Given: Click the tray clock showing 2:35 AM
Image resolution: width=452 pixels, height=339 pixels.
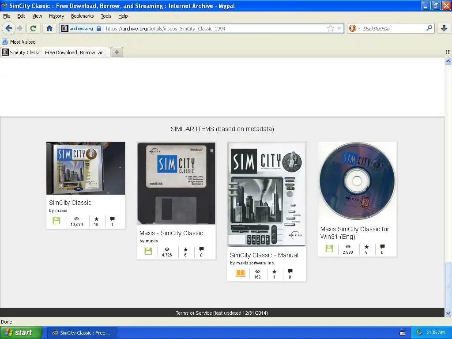Looking at the screenshot, I should point(436,332).
